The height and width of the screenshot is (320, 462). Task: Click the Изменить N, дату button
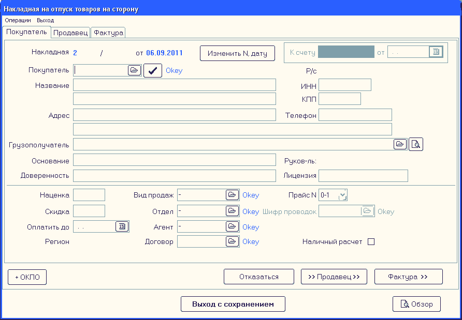click(x=237, y=53)
